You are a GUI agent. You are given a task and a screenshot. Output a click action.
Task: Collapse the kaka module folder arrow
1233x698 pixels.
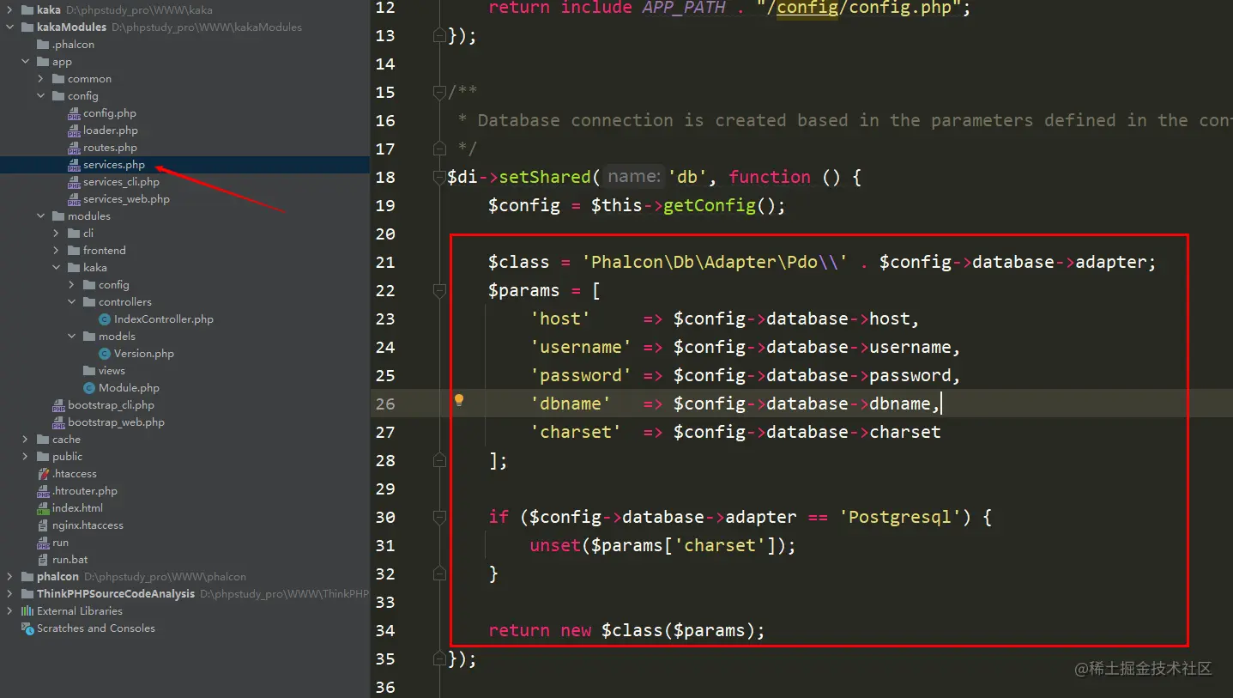56,268
